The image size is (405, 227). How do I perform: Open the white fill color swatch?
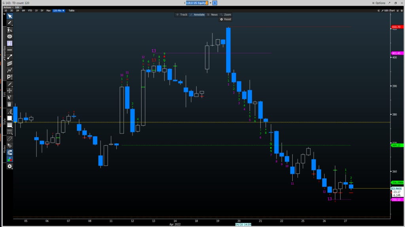click(x=9, y=118)
